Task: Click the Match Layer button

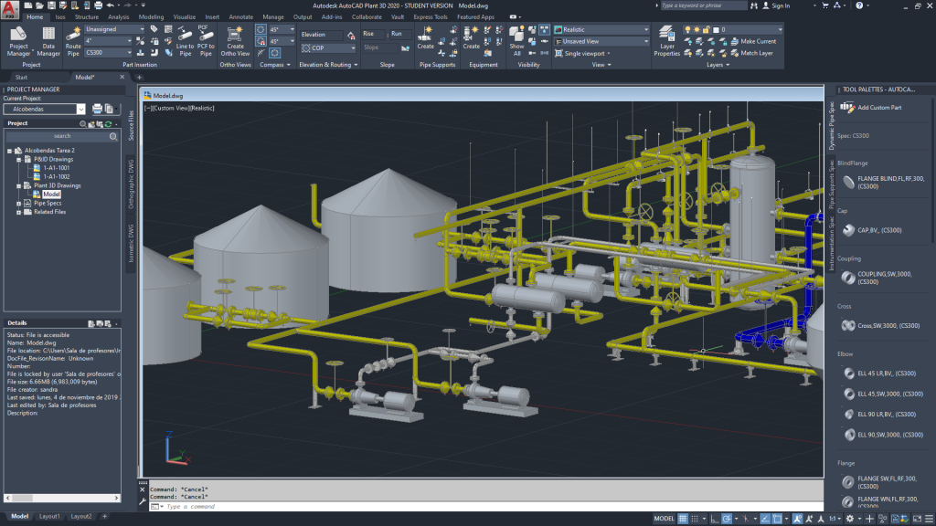Action: (751, 53)
